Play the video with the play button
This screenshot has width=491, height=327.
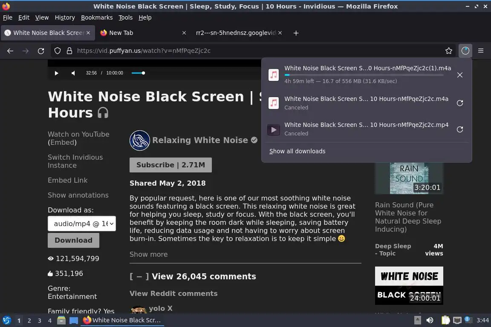[56, 73]
